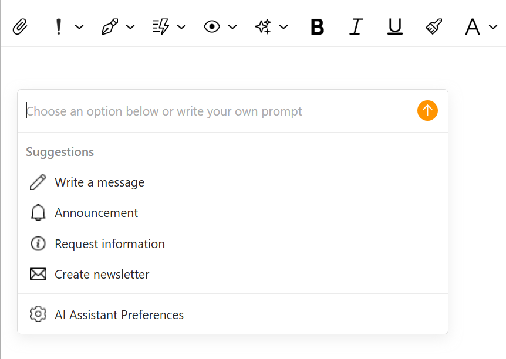Viewport: 506px width, 359px height.
Task: Open the signature pen icon
Action: [x=110, y=26]
